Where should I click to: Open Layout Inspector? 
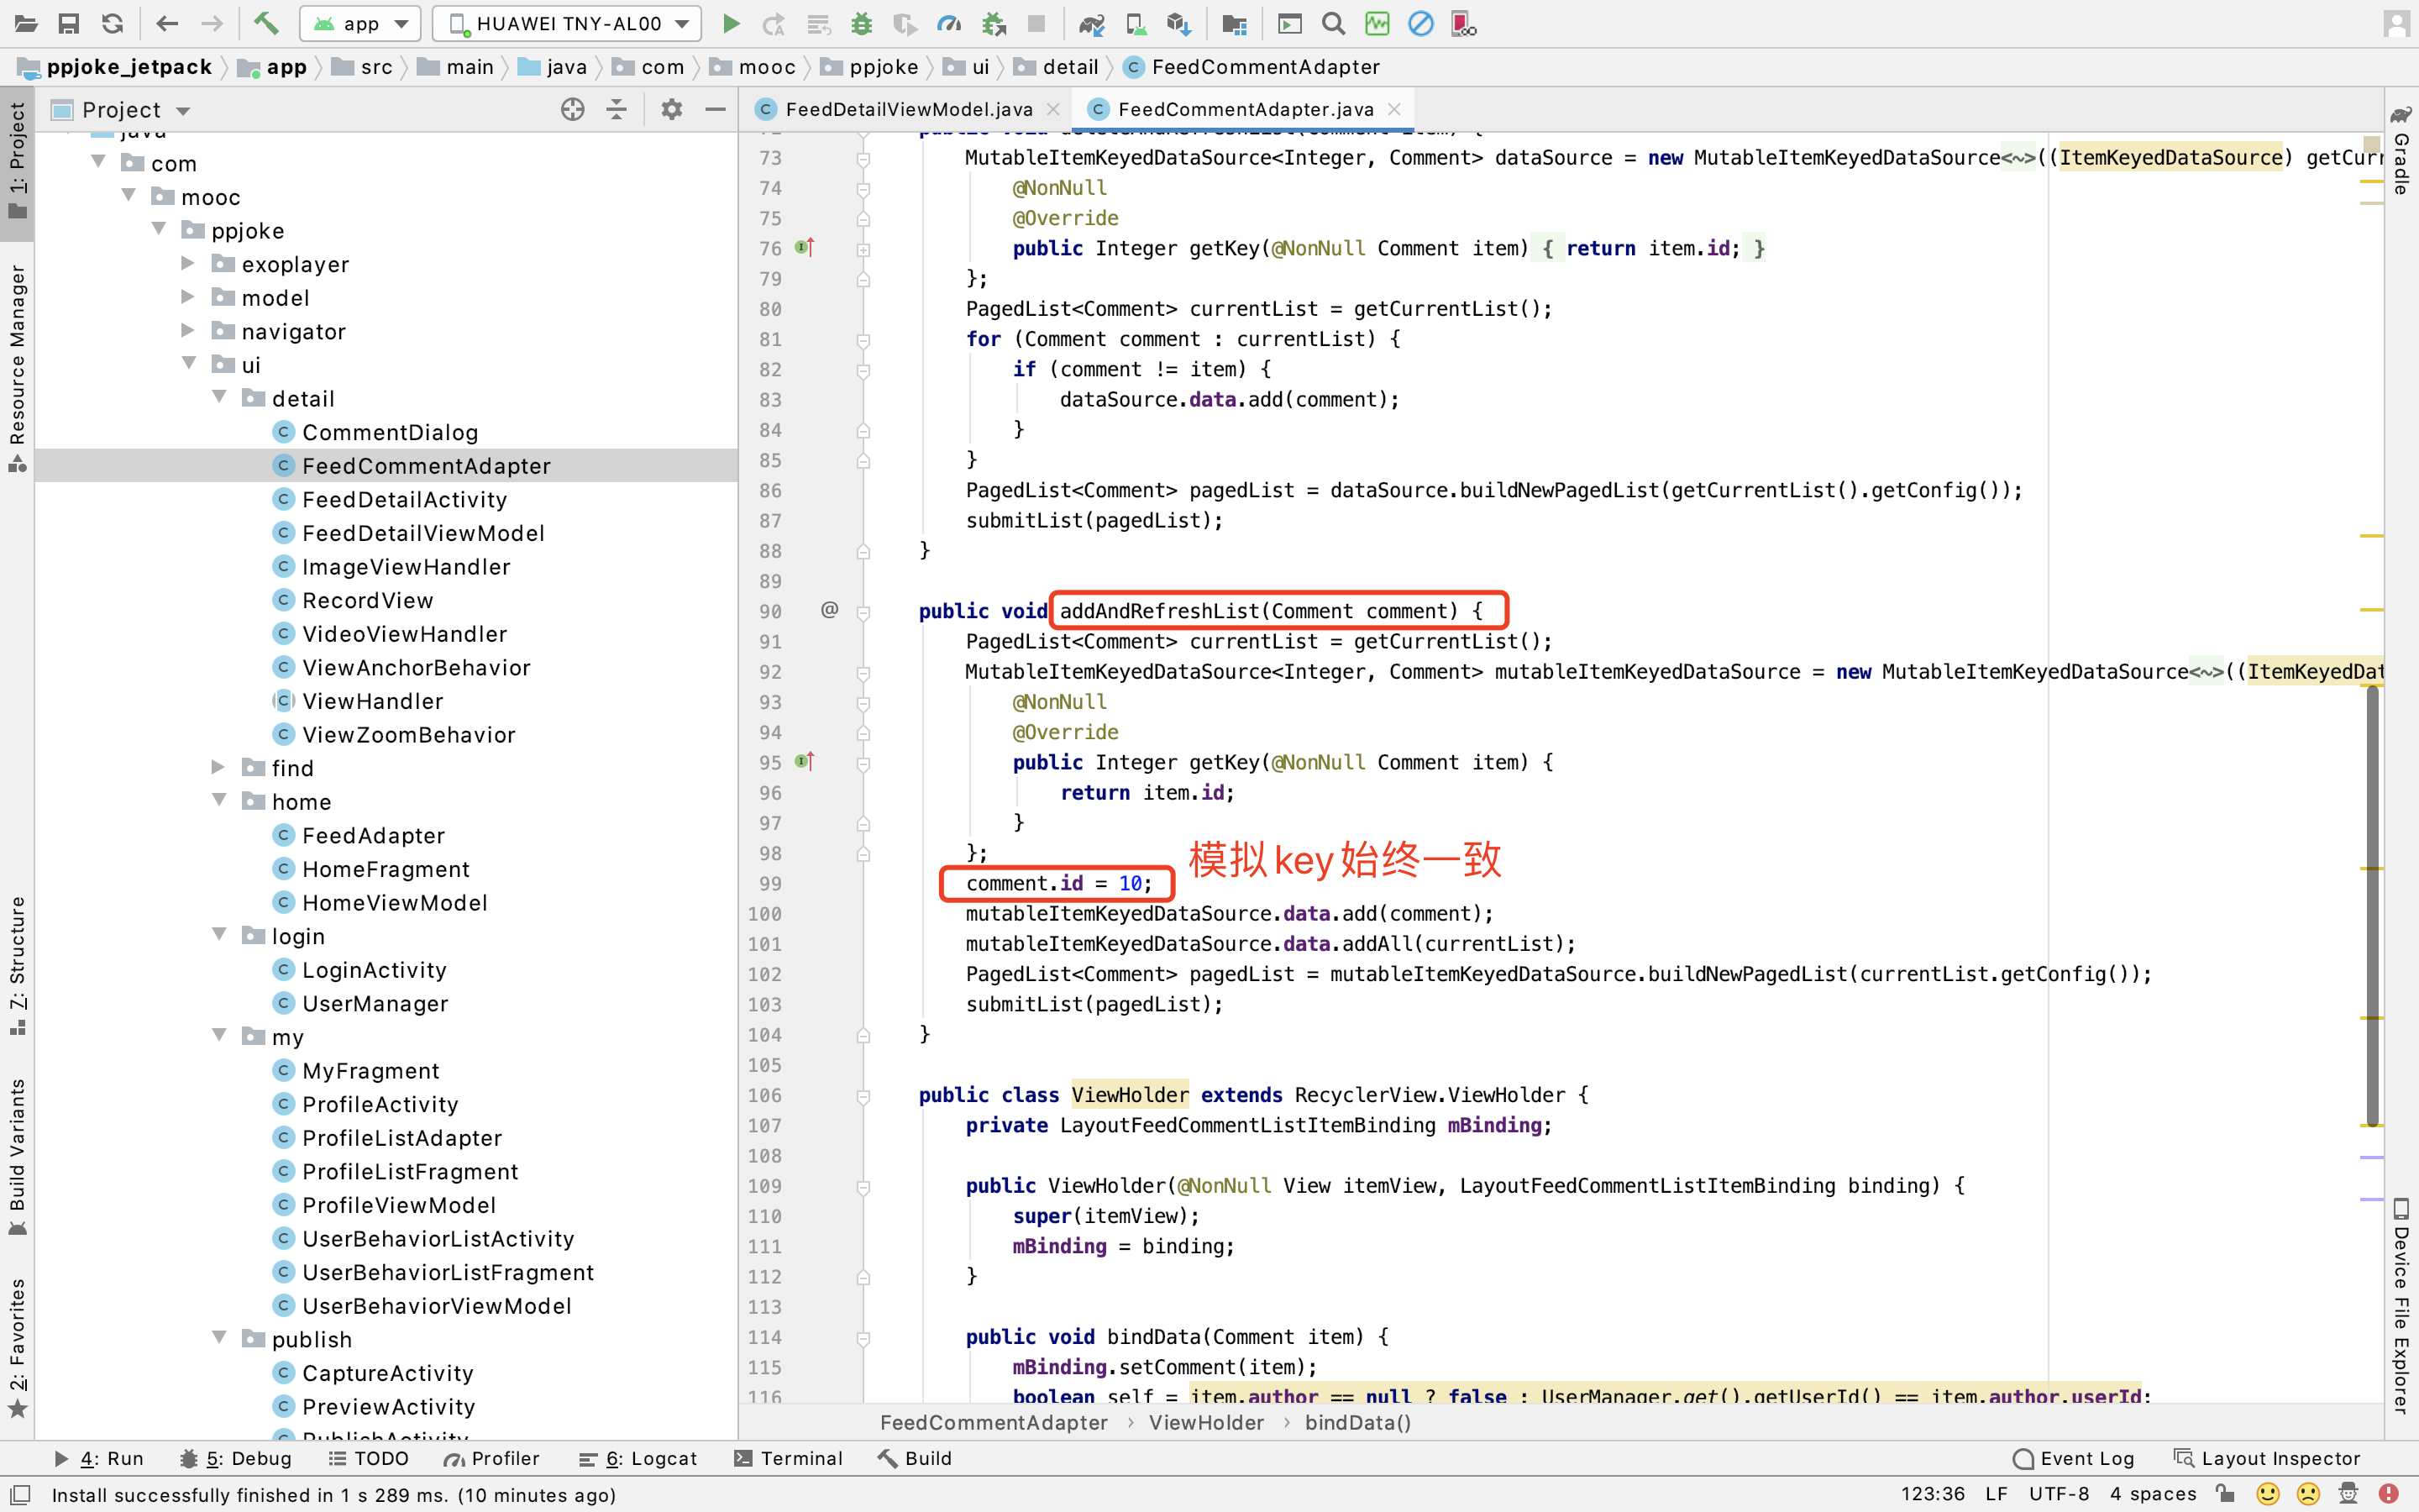pyautogui.click(x=2267, y=1458)
